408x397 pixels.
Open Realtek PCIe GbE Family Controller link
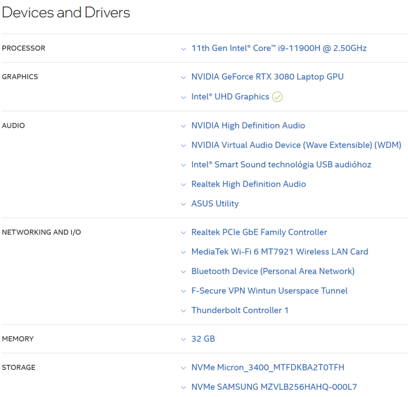pyautogui.click(x=259, y=232)
